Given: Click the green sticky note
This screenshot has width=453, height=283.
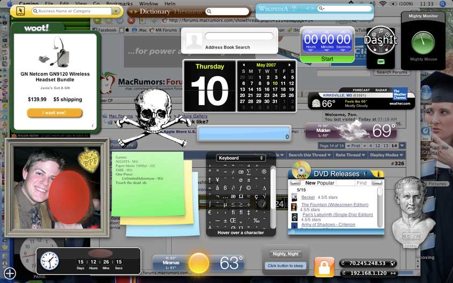Looking at the screenshot, I should (x=148, y=183).
